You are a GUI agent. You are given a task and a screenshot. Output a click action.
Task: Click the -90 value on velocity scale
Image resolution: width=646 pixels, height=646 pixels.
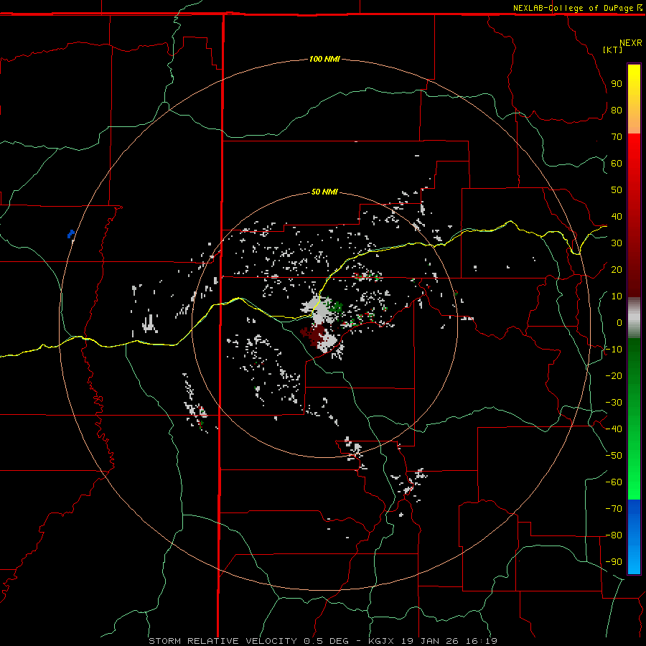614,562
